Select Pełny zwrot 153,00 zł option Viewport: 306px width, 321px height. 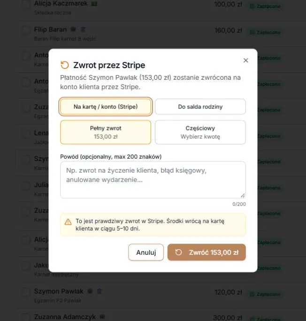tap(106, 132)
